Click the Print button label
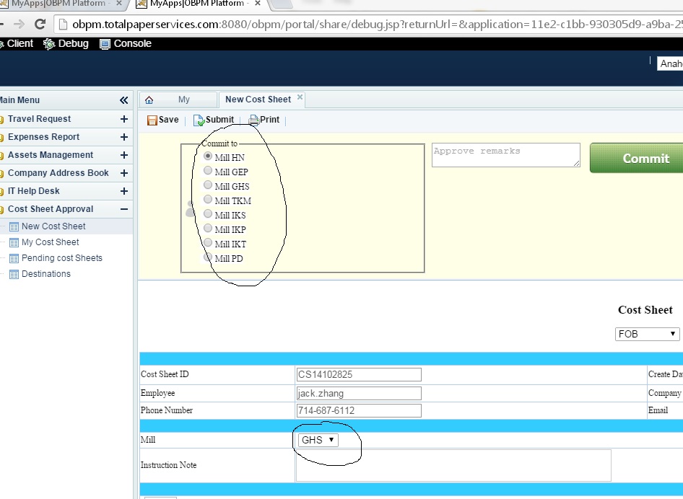The image size is (683, 499). (269, 120)
